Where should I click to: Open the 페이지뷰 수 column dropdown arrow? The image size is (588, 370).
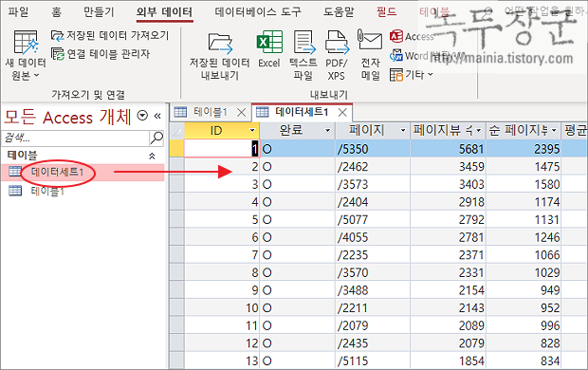coord(479,131)
